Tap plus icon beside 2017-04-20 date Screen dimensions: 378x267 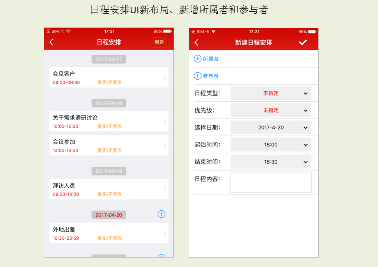(161, 214)
